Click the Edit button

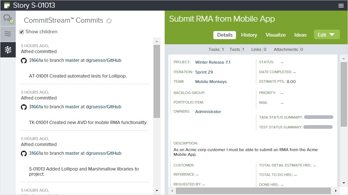pyautogui.click(x=327, y=35)
